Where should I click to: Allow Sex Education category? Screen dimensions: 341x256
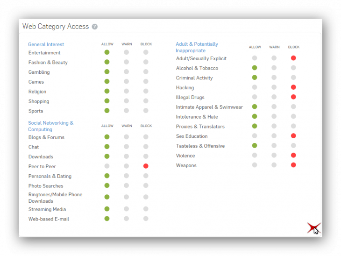[255, 136]
